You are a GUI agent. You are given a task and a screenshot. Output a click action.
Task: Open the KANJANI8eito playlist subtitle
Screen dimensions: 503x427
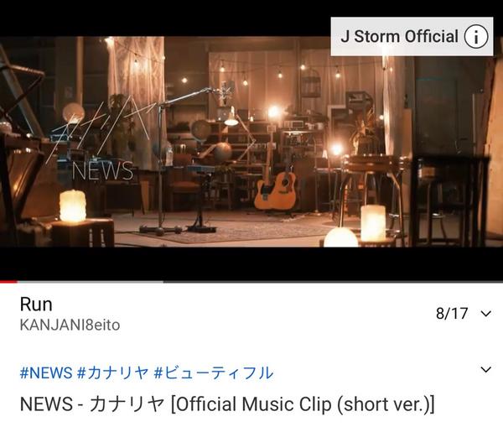[x=70, y=325]
